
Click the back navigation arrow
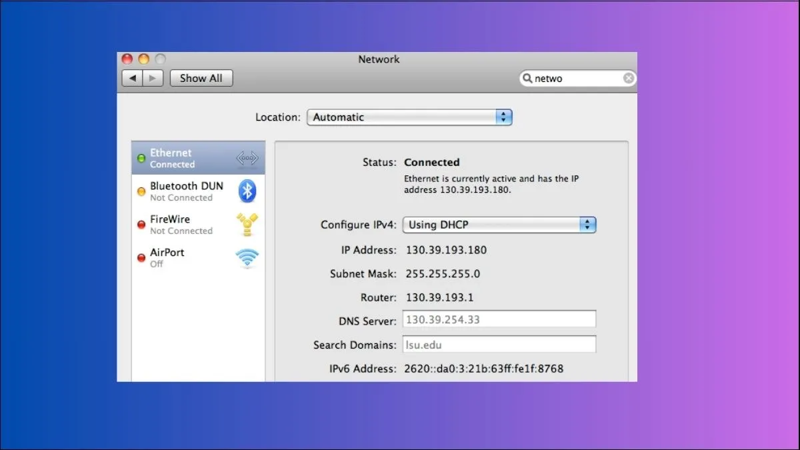[133, 78]
